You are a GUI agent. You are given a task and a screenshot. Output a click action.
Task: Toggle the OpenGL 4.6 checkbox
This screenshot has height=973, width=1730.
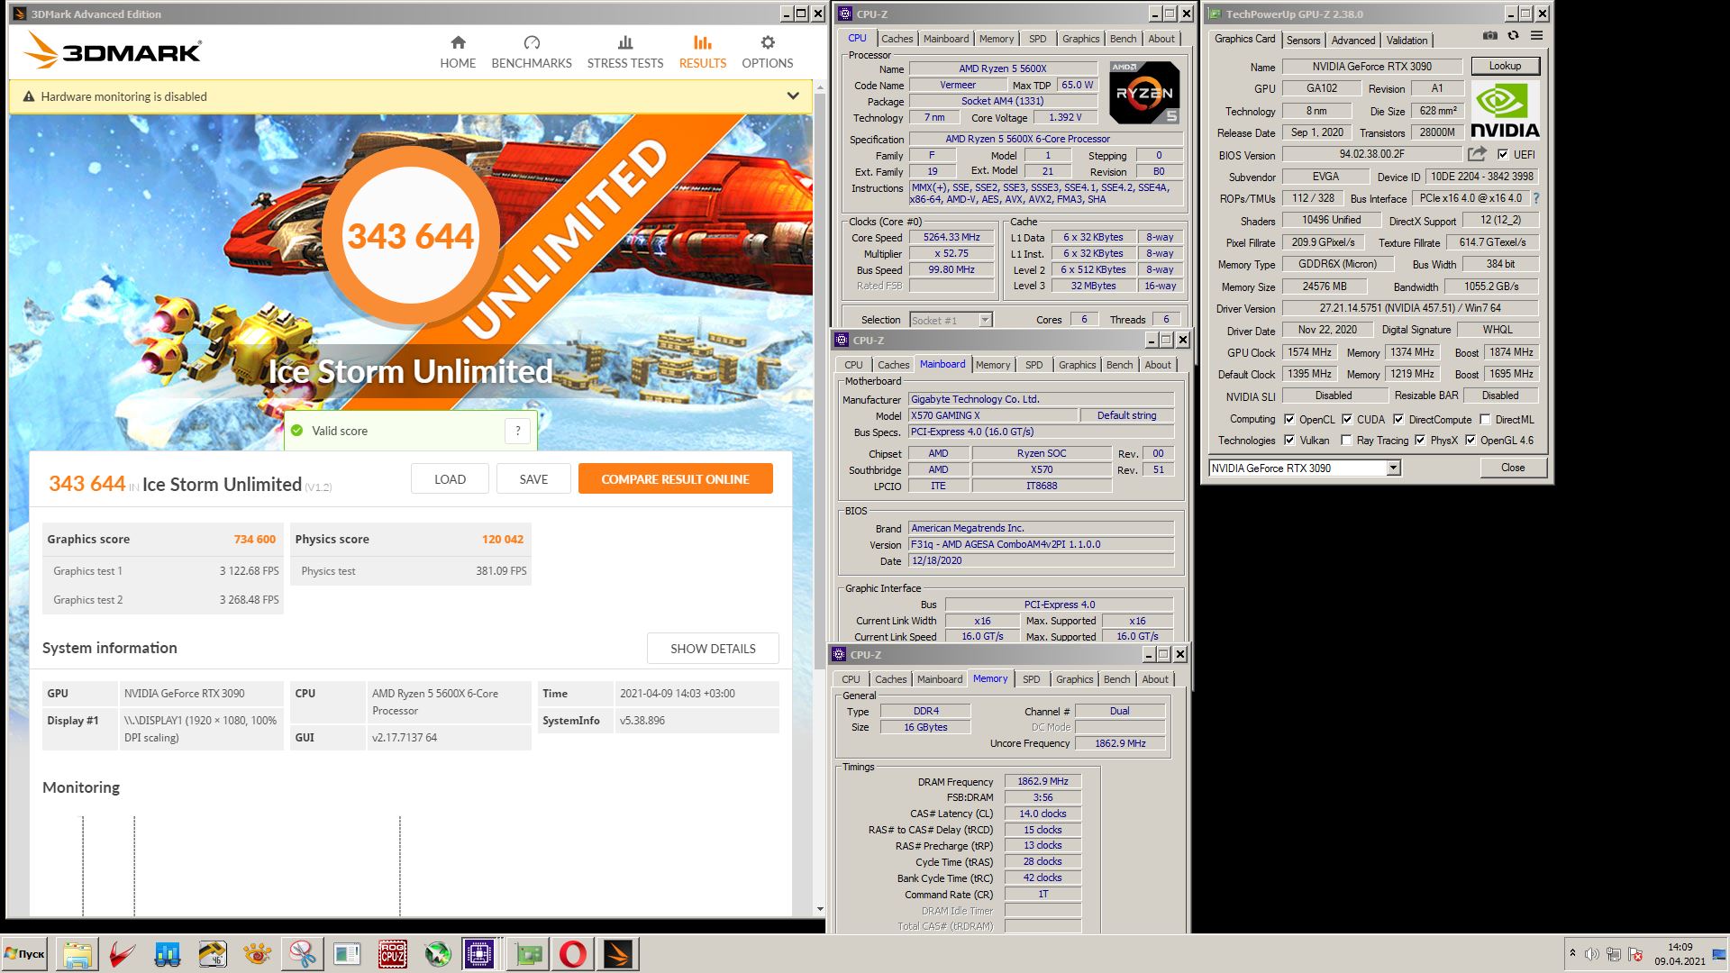click(1470, 441)
